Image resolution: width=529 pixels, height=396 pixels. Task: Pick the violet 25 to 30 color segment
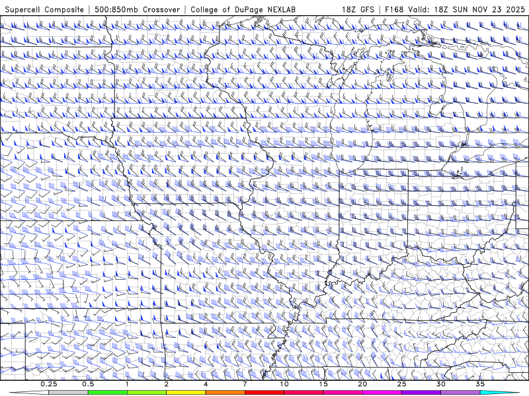421,393
